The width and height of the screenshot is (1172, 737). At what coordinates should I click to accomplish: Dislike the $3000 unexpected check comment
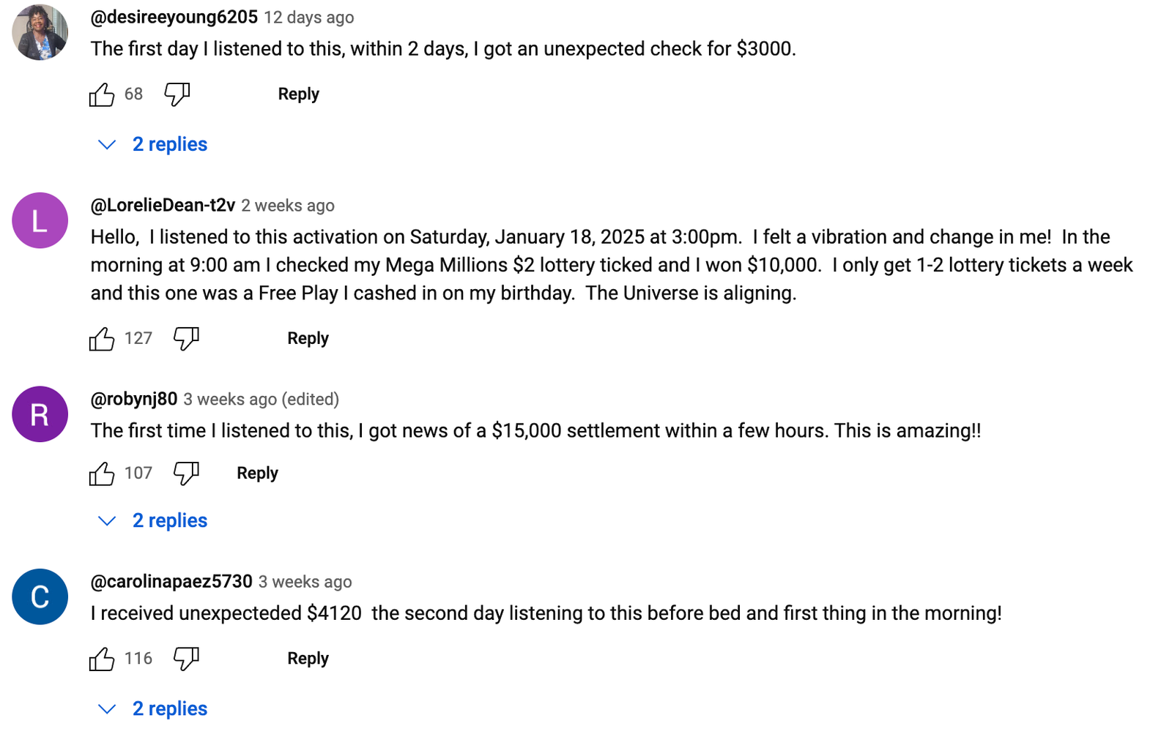[x=177, y=94]
